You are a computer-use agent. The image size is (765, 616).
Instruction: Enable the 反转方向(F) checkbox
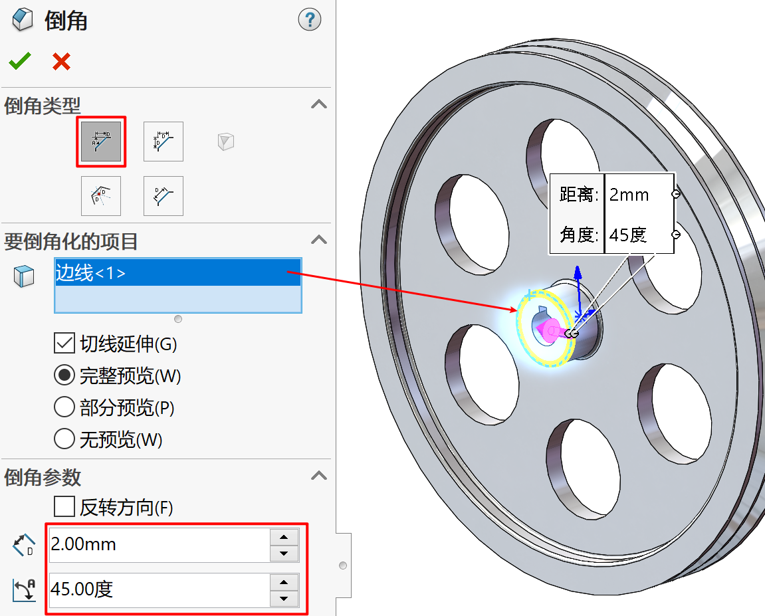[64, 508]
